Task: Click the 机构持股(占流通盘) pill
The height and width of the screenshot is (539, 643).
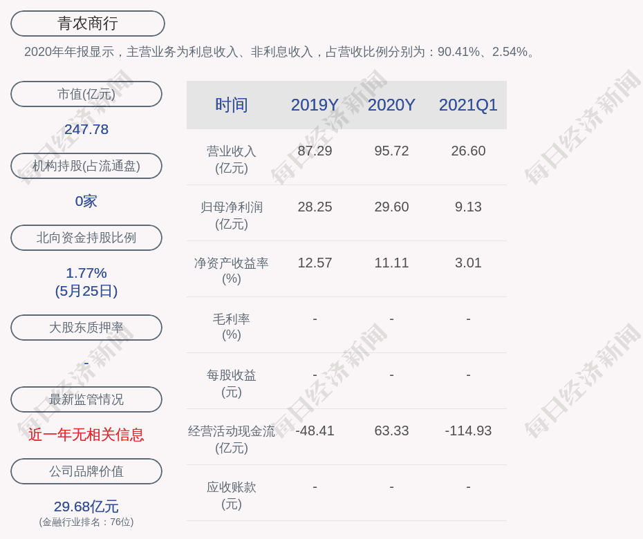Action: [86, 166]
